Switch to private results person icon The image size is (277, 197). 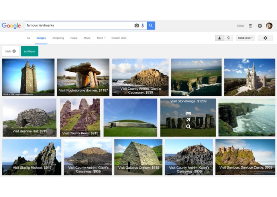point(220,38)
